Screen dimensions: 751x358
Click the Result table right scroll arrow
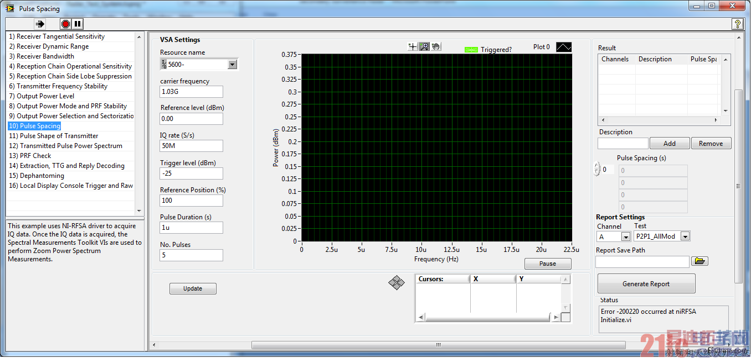(716, 120)
